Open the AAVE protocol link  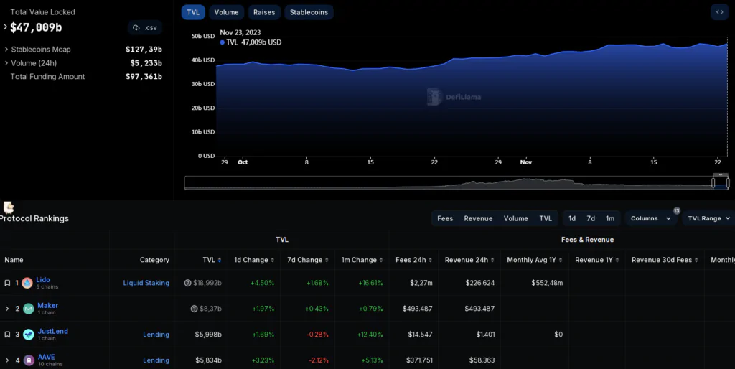47,357
